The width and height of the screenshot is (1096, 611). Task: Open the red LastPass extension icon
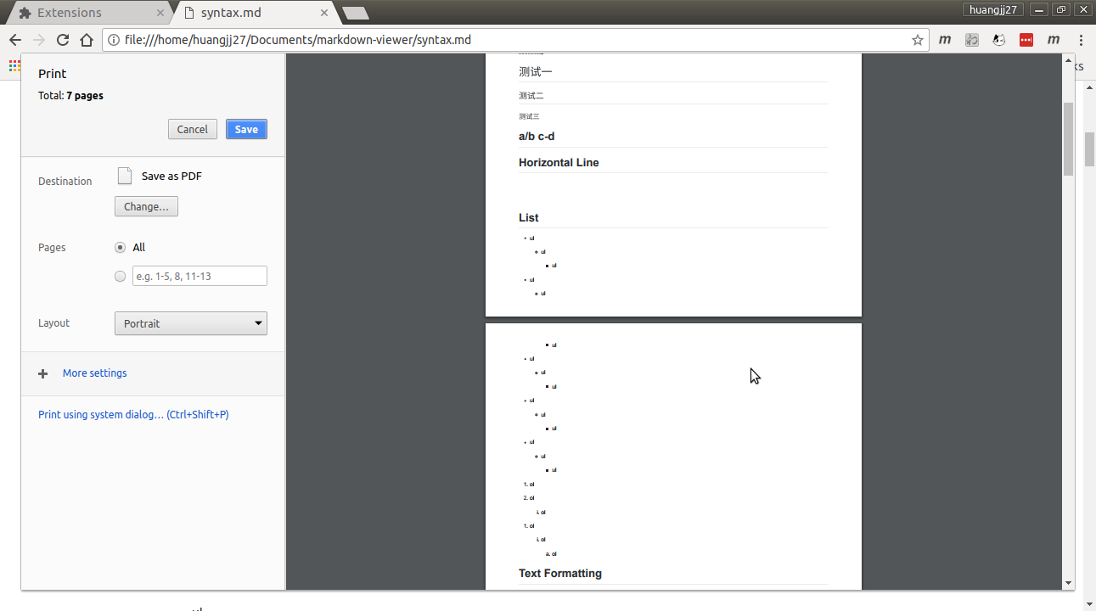(1026, 40)
